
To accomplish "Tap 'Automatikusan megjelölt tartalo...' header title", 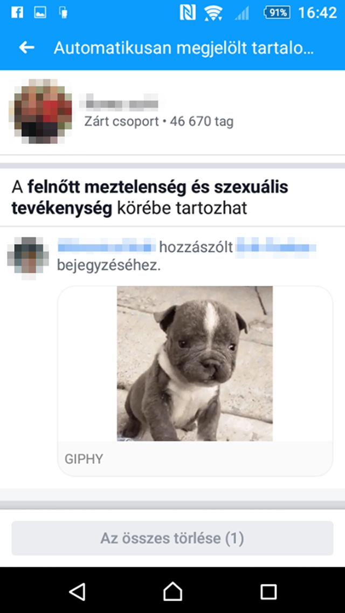I will tap(184, 47).
